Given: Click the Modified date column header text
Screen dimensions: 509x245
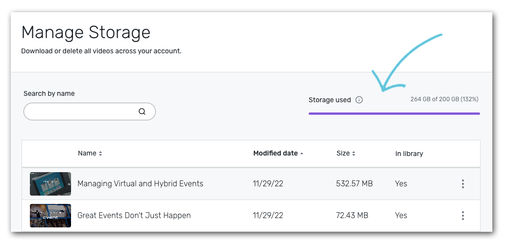Looking at the screenshot, I should [275, 154].
